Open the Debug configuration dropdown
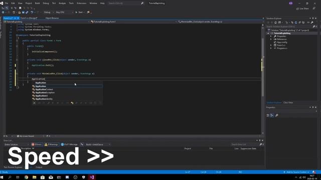Screen dimensions: 321x180 tap(49, 12)
